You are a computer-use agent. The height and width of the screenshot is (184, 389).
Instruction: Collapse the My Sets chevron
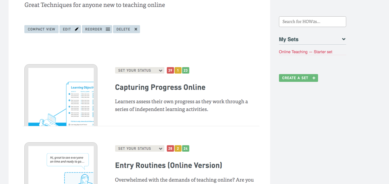coord(344,39)
